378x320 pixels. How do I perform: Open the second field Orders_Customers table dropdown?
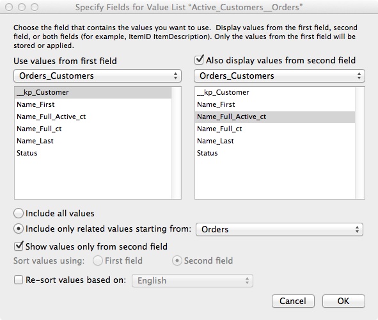tap(280, 76)
